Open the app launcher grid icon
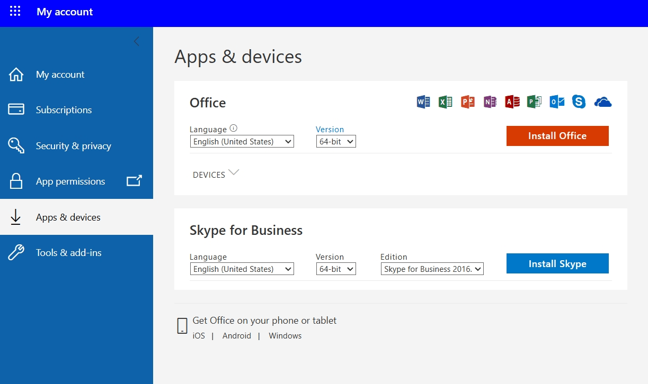 pyautogui.click(x=15, y=11)
